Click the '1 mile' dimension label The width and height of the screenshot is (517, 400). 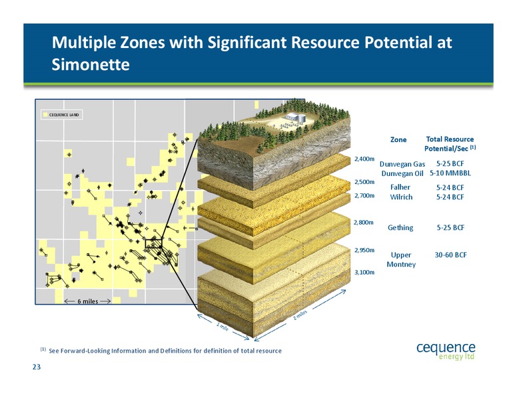223,327
